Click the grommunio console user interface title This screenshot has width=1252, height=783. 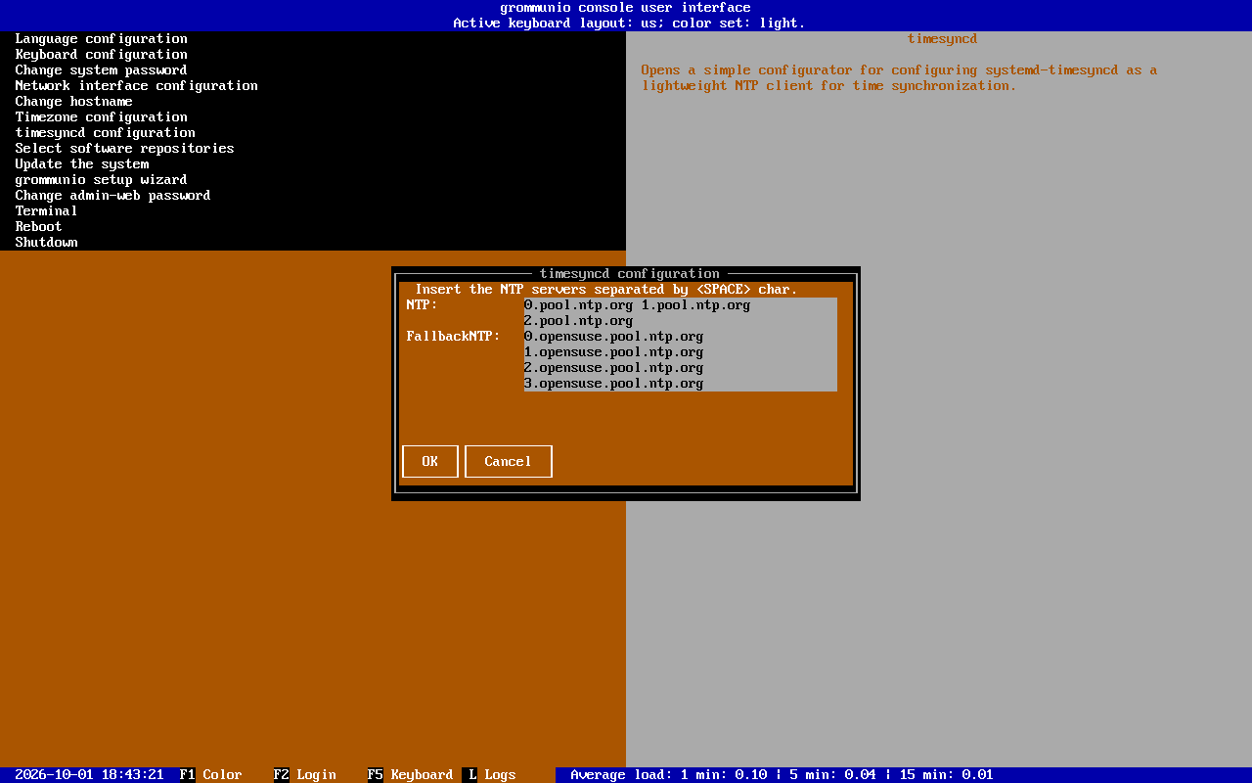coord(626,8)
